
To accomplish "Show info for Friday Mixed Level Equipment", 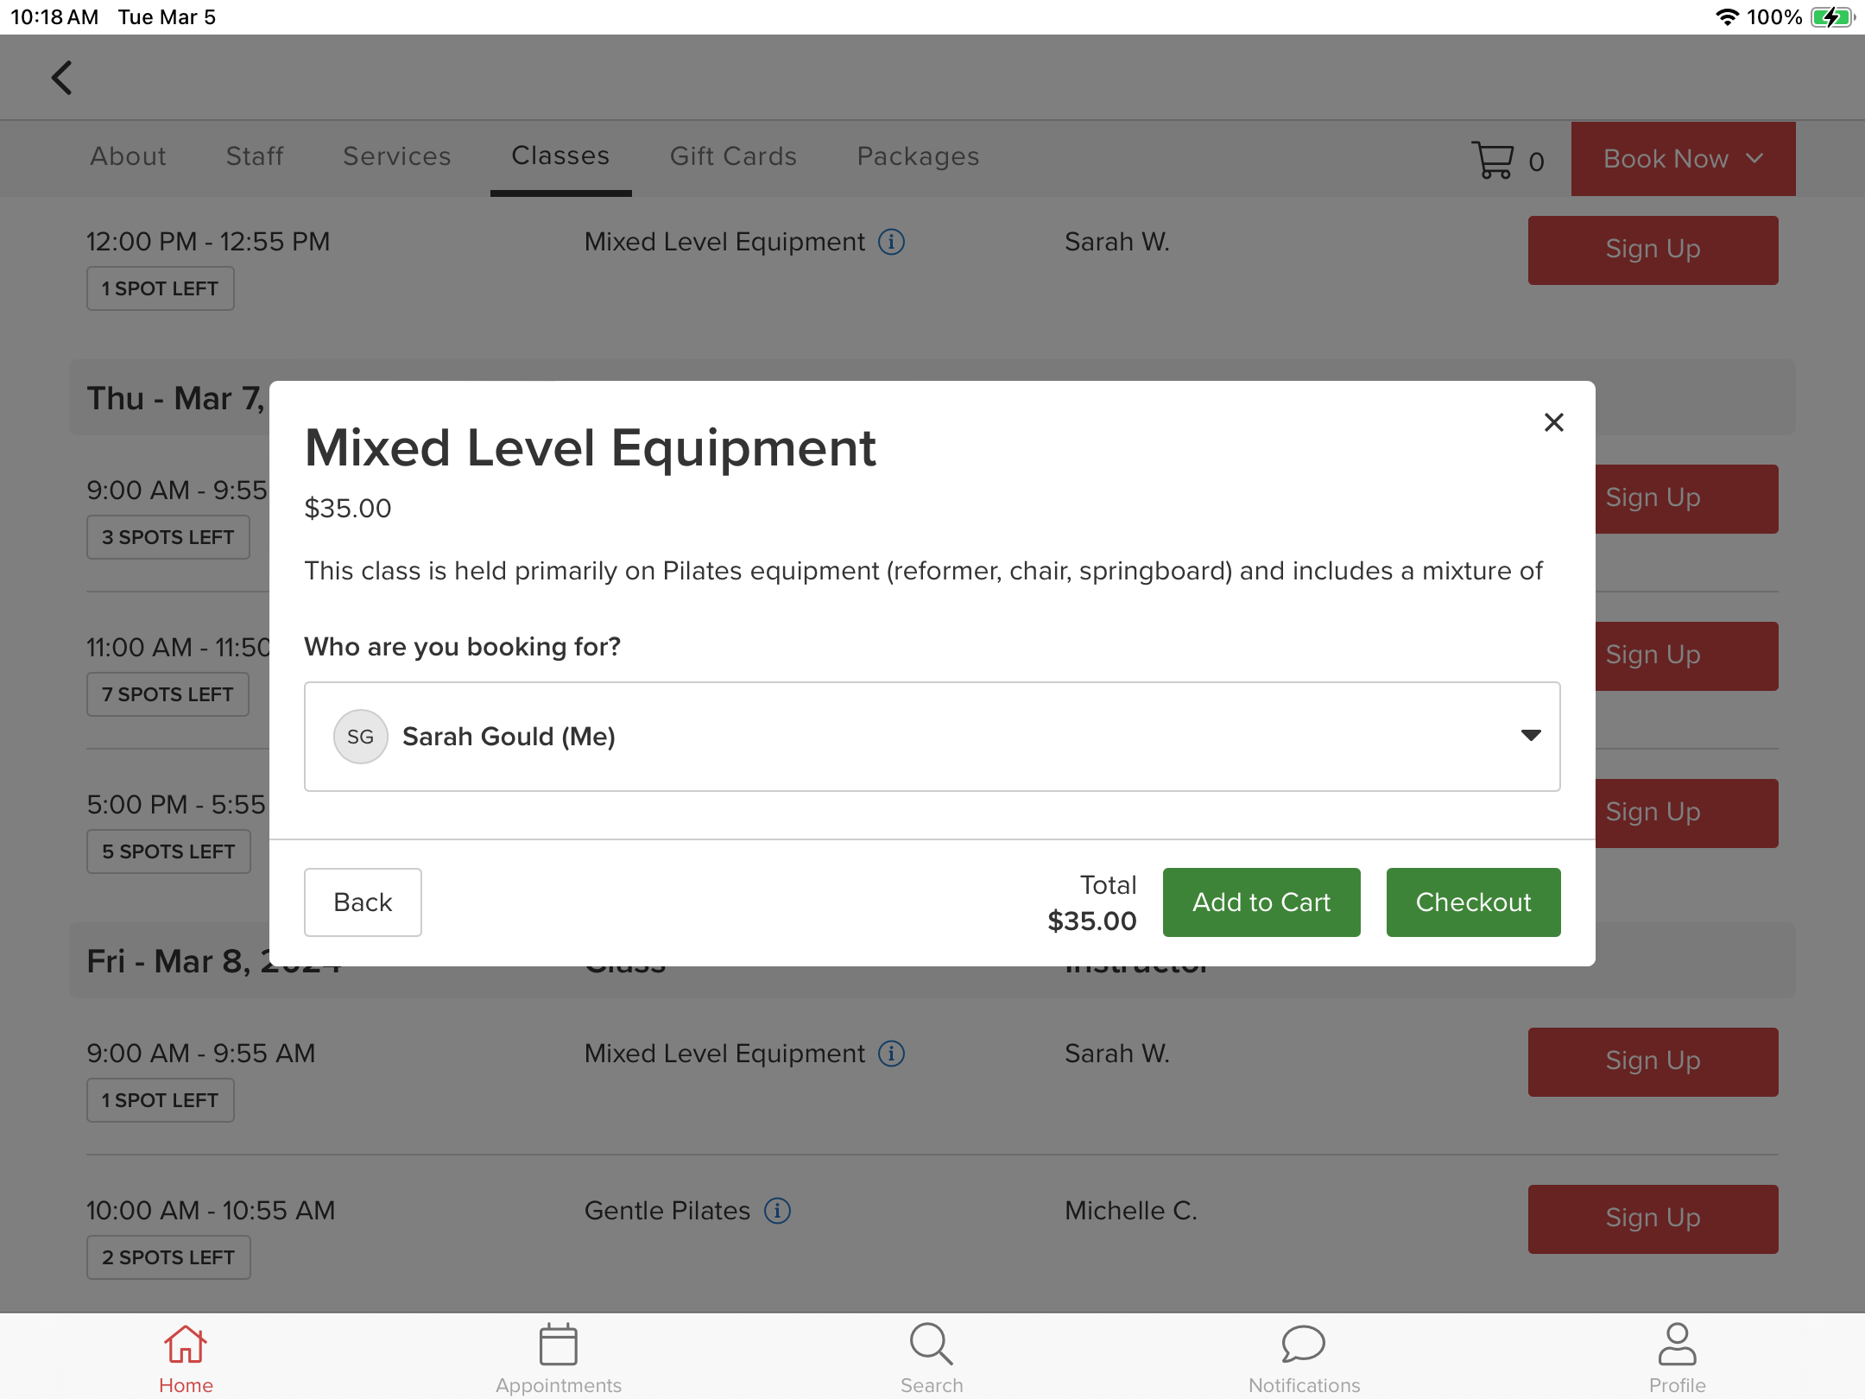I will tap(892, 1054).
